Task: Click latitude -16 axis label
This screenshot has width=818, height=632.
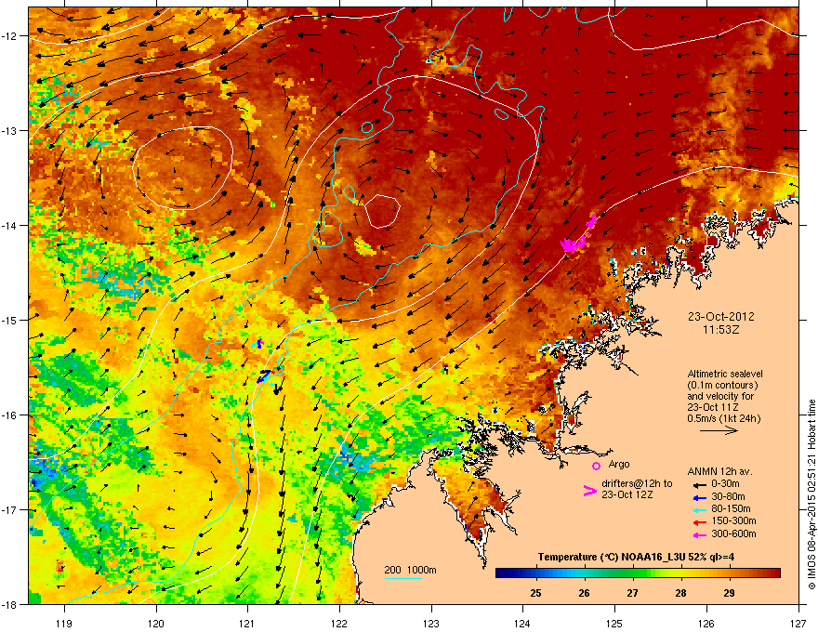Action: click(9, 415)
